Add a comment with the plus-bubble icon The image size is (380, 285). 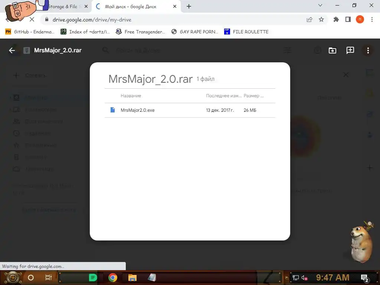(x=350, y=50)
